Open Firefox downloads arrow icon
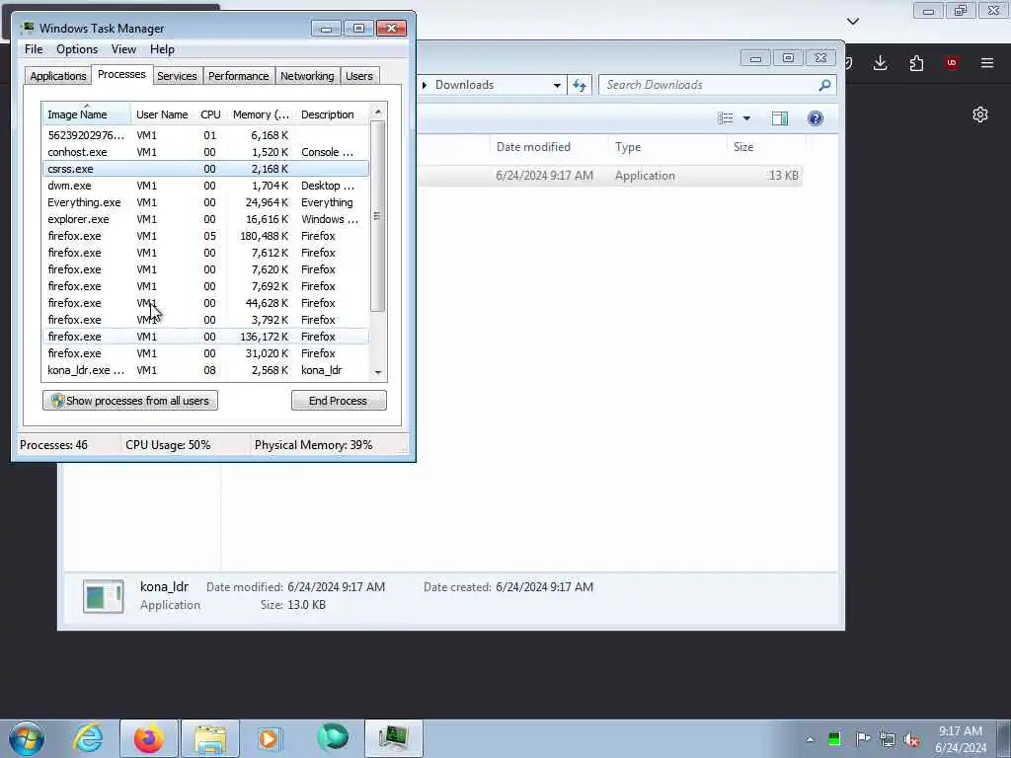This screenshot has height=758, width=1011. point(880,62)
